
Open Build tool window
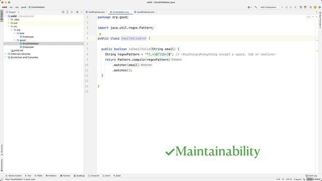pyautogui.click(x=117, y=175)
